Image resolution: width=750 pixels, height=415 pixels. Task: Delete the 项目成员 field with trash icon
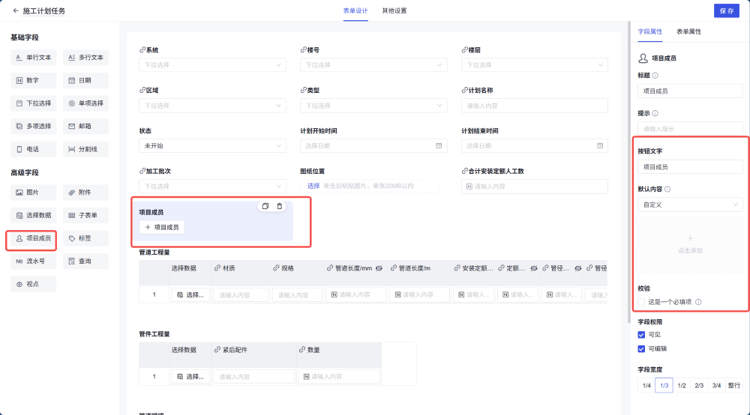pyautogui.click(x=280, y=206)
